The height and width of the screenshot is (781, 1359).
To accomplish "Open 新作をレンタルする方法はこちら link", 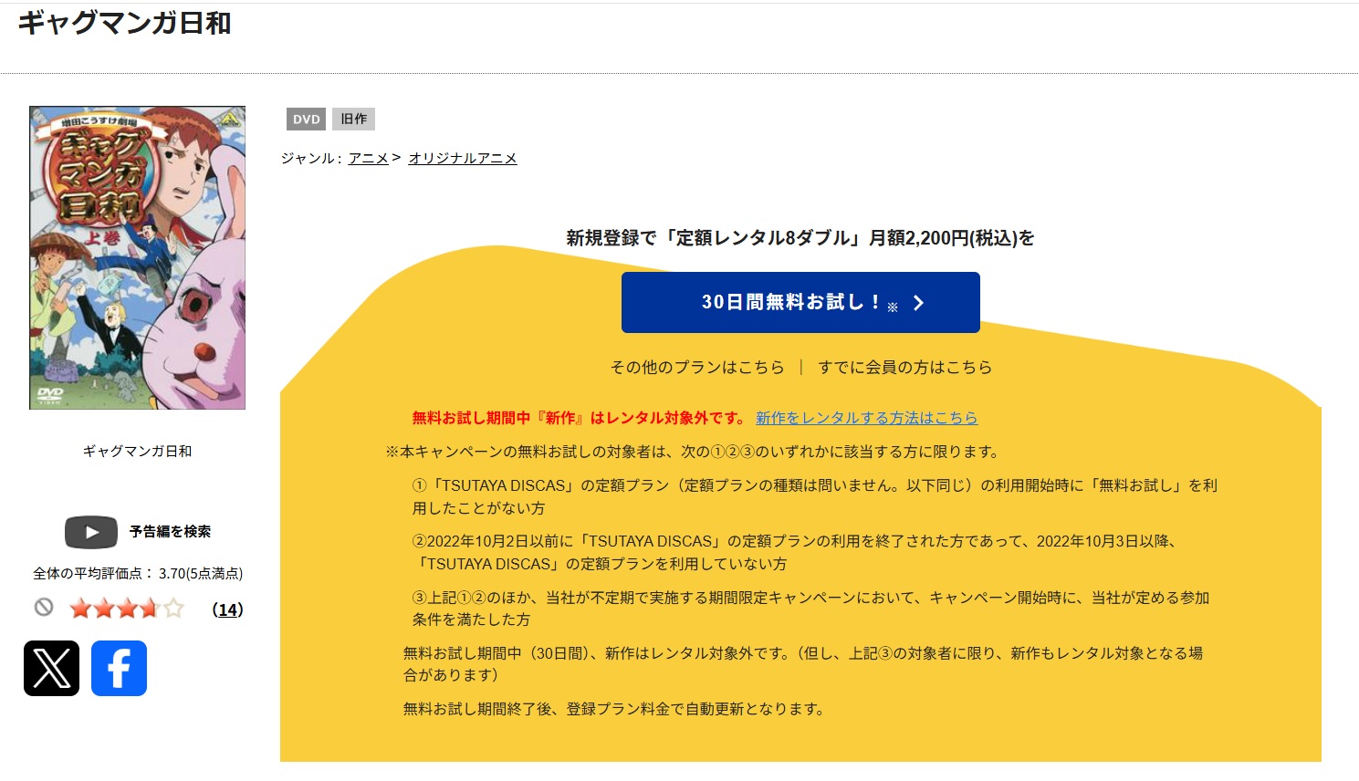I will tap(866, 418).
